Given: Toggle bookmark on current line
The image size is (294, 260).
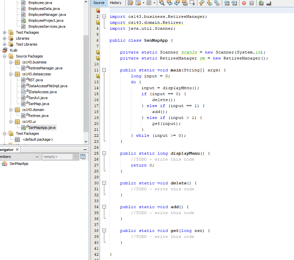Looking at the screenshot, I should coord(217,3).
